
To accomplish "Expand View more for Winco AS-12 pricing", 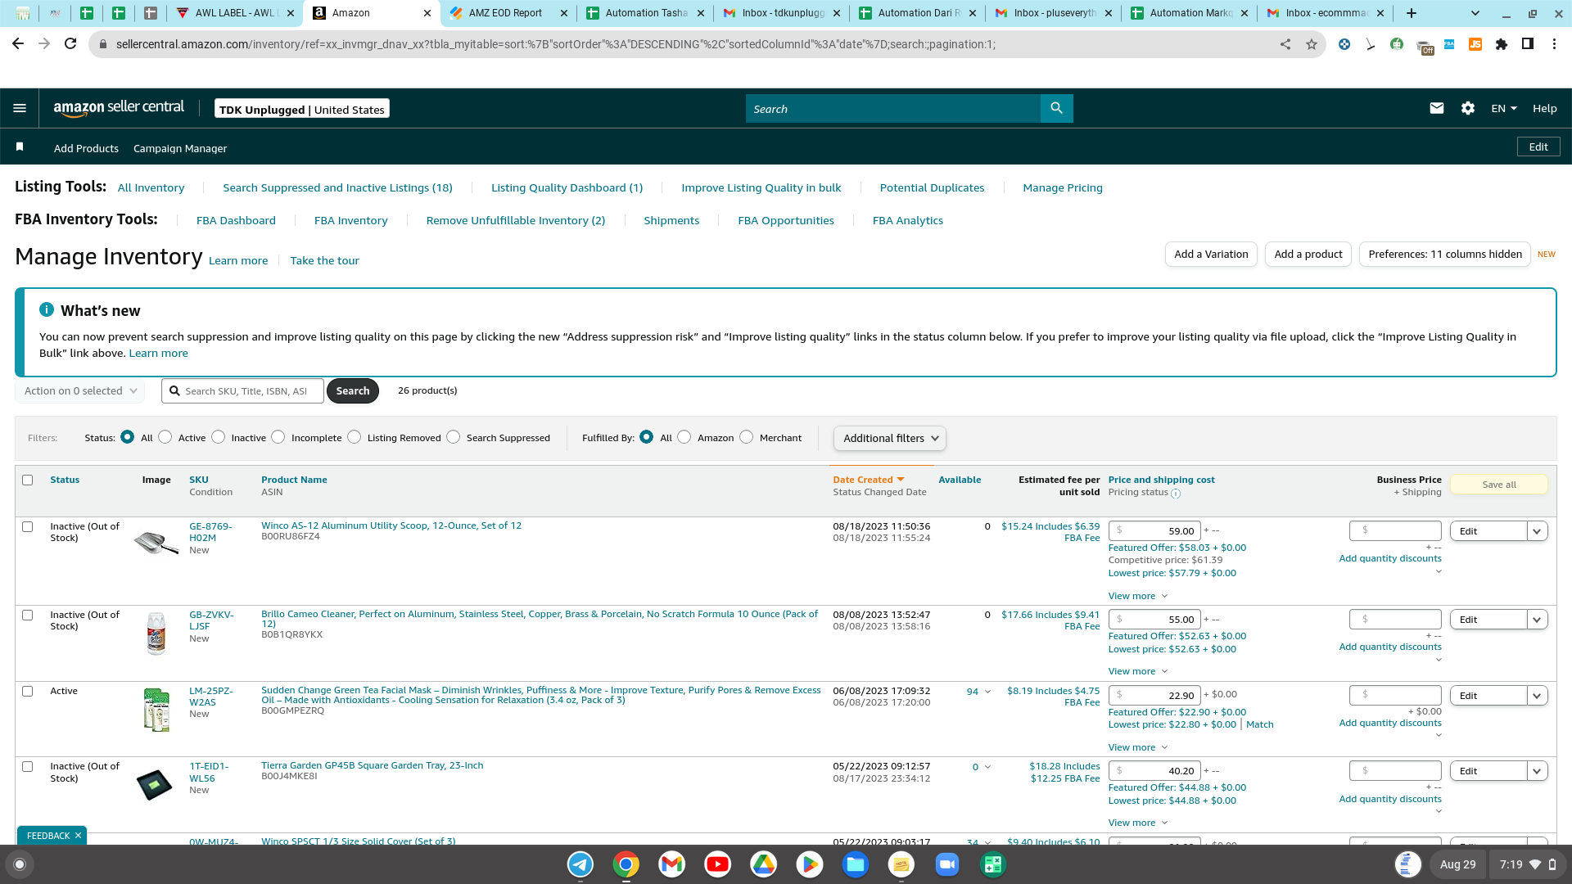I will pos(1138,596).
